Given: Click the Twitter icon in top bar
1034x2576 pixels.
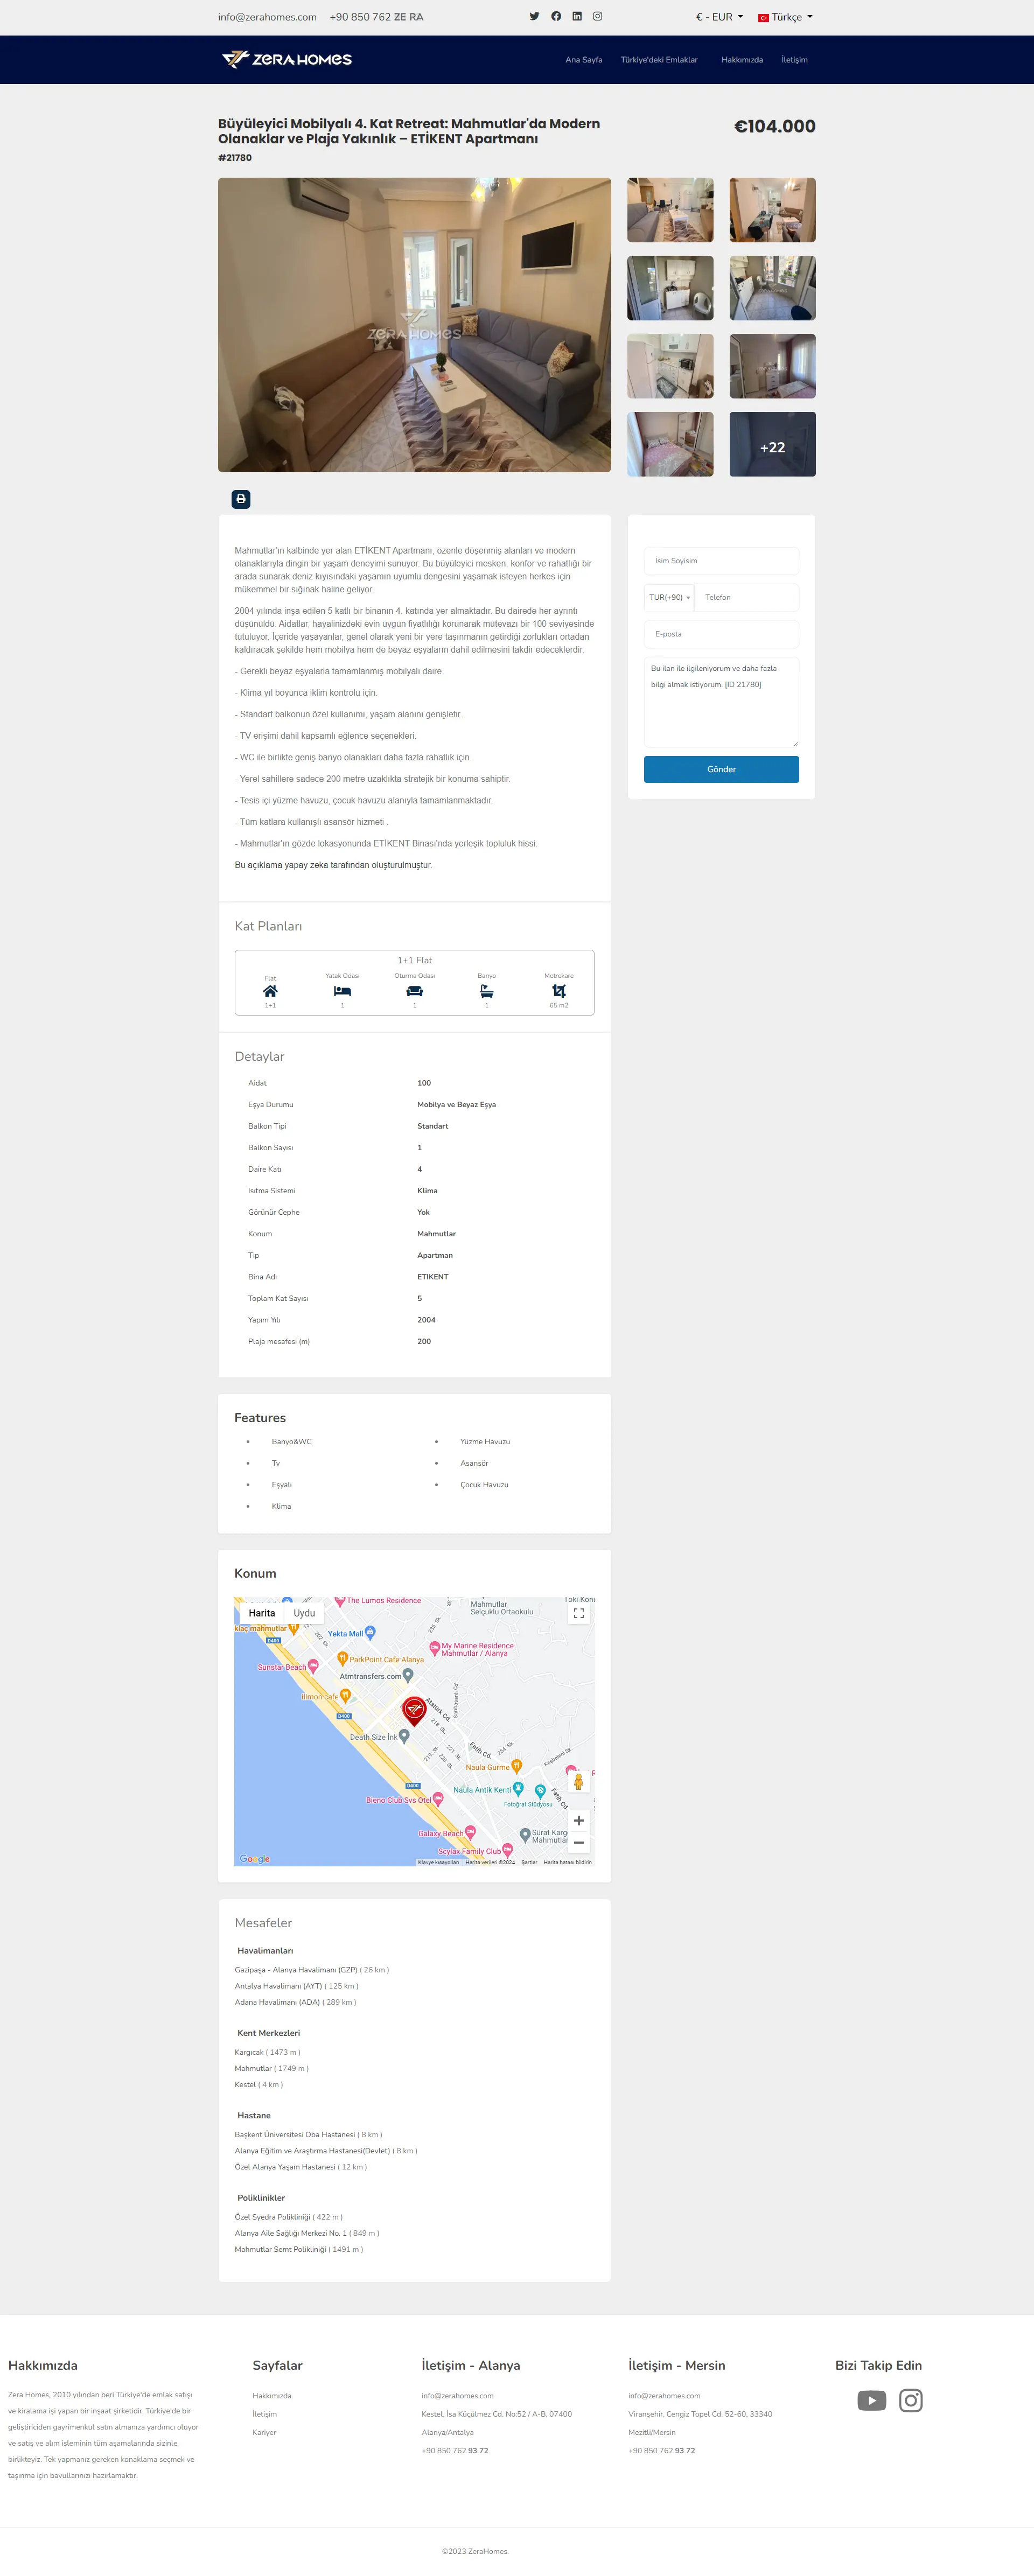Looking at the screenshot, I should (534, 16).
